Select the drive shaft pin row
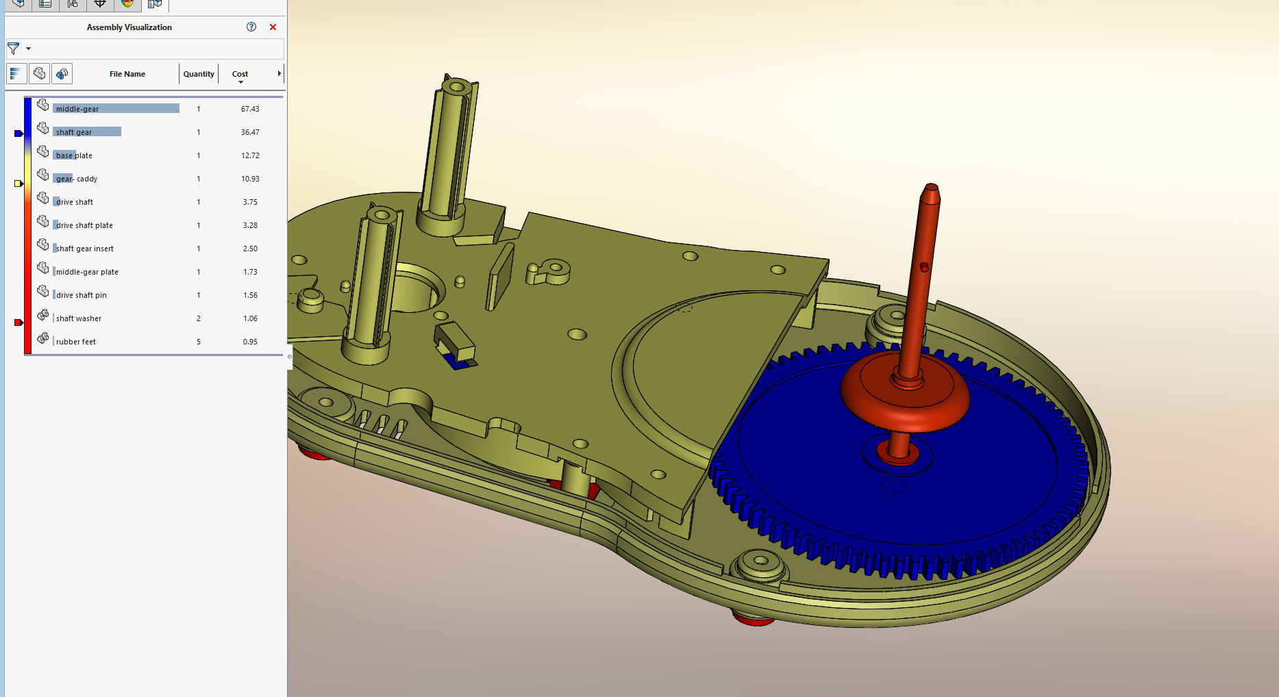The image size is (1279, 697). [x=158, y=295]
